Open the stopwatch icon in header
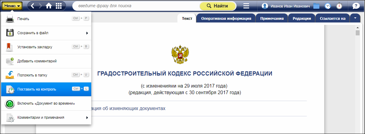Image resolution: width=365 pixels, height=134 pixels. click(339, 6)
